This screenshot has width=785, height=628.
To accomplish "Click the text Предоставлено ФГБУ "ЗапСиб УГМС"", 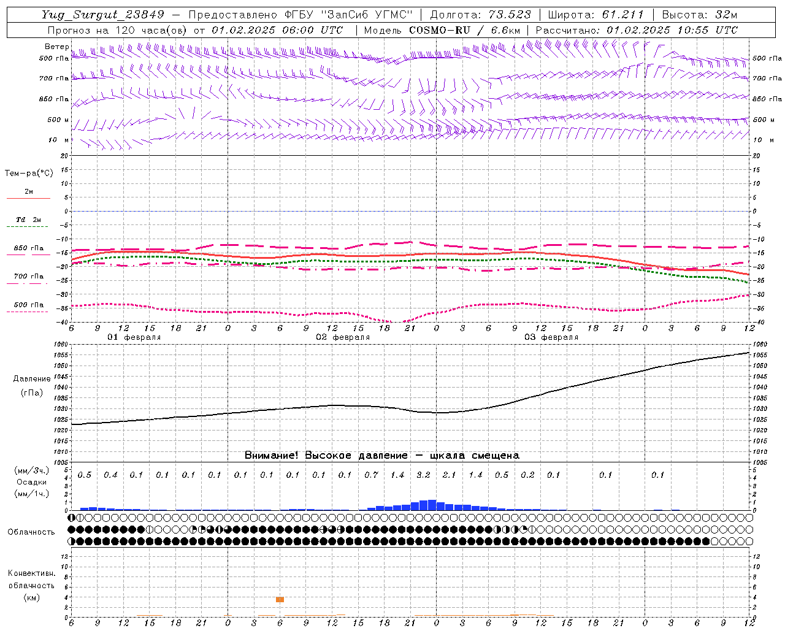I will tap(301, 15).
